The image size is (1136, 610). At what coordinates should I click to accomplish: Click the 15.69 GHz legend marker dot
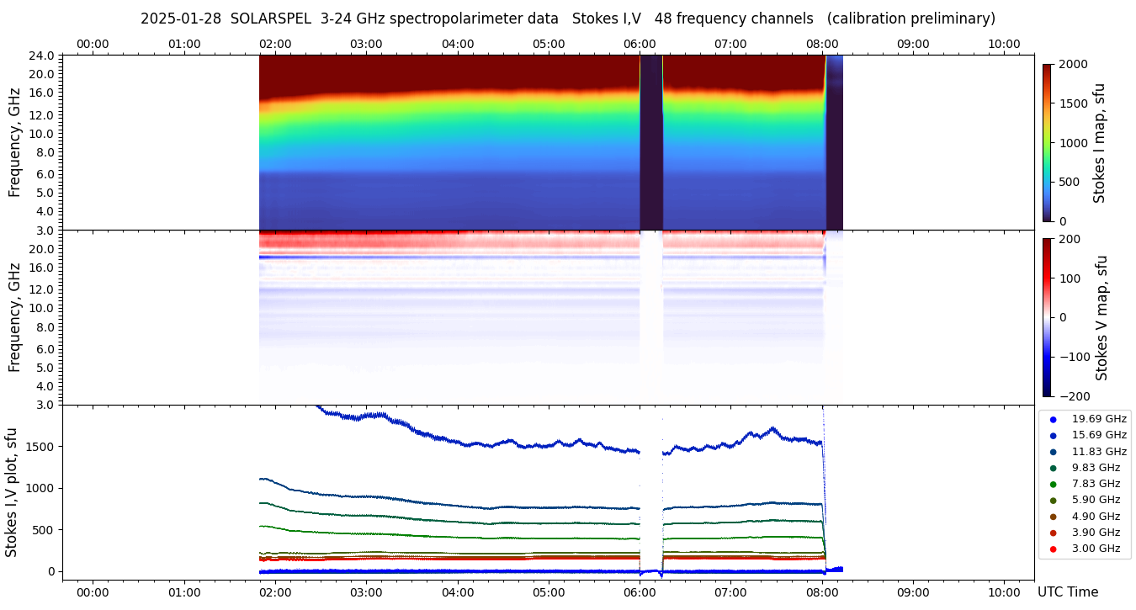[x=1052, y=435]
